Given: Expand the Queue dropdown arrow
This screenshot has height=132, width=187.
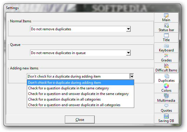Looking at the screenshot, I should [128, 53].
